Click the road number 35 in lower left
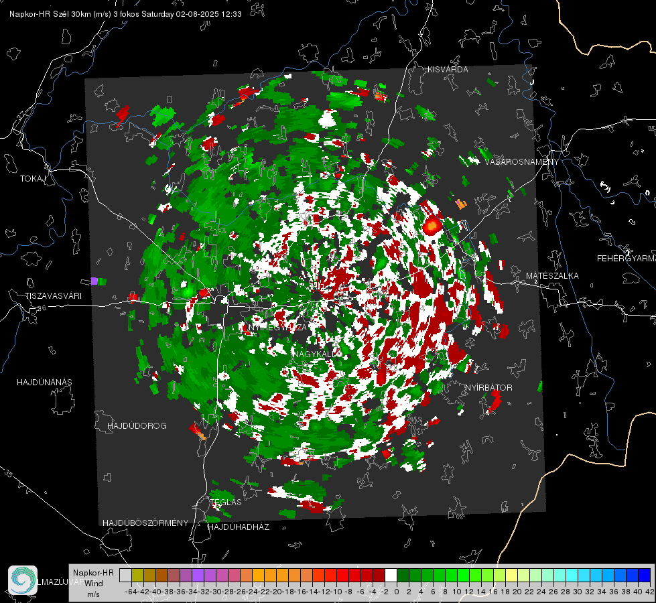Image resolution: width=656 pixels, height=603 pixels. pyautogui.click(x=8, y=473)
